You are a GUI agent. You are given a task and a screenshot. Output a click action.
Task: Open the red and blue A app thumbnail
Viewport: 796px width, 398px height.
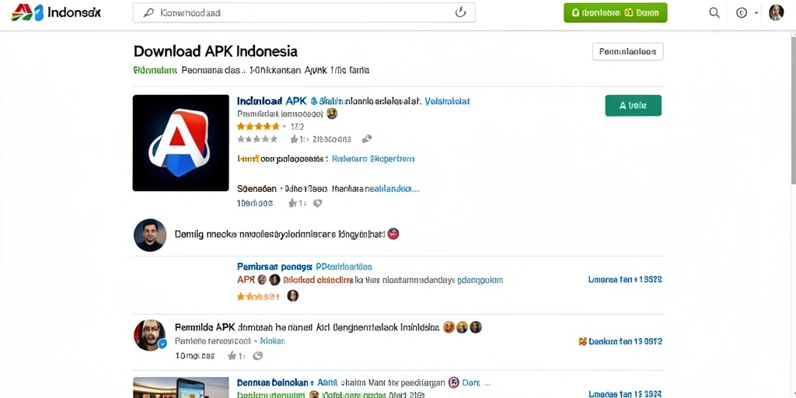click(180, 143)
